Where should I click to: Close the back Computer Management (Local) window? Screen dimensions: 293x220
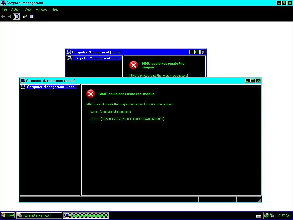point(203,52)
